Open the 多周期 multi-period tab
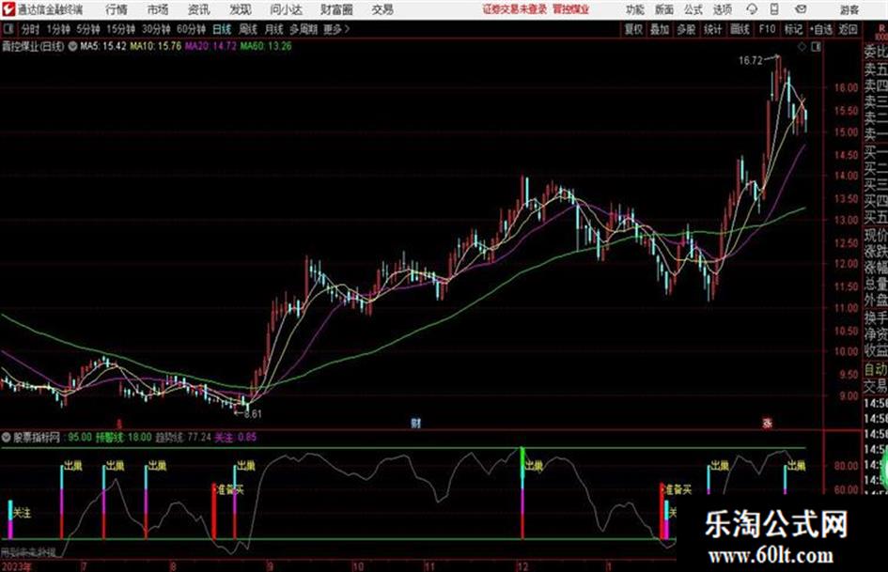The image size is (888, 572). tap(304, 29)
